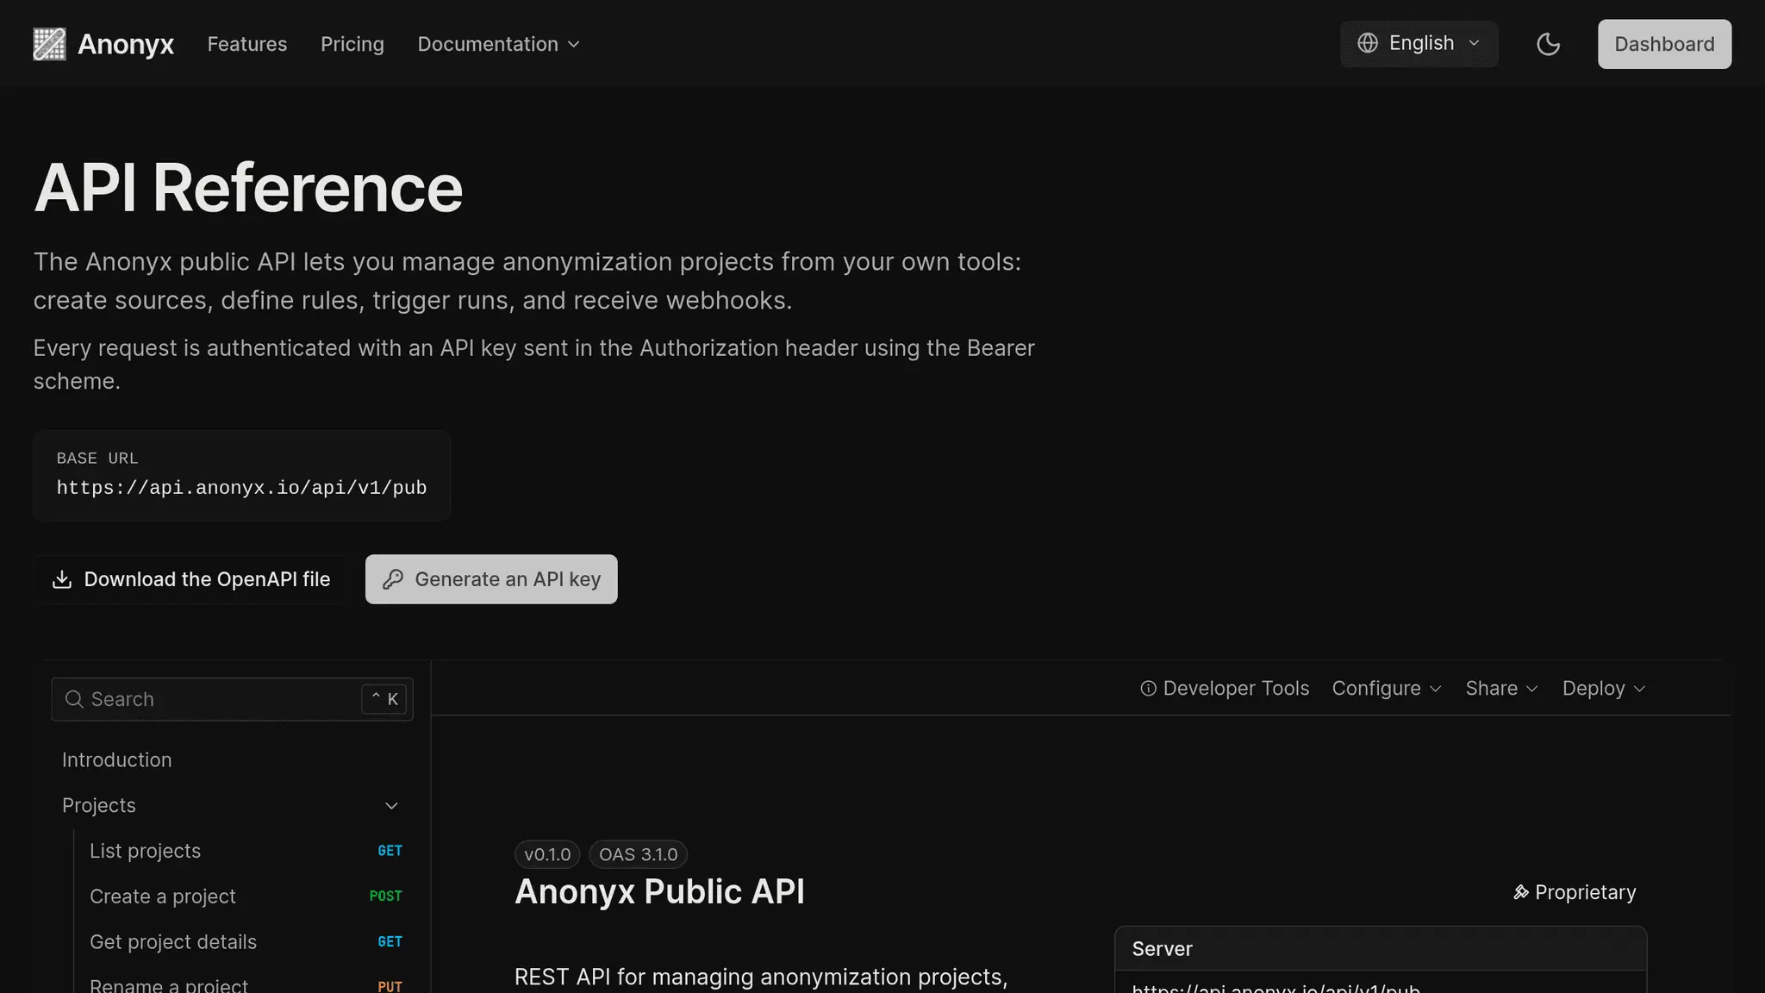Click the GET badge on List projects
Screen dimensions: 1765x993
click(x=390, y=851)
